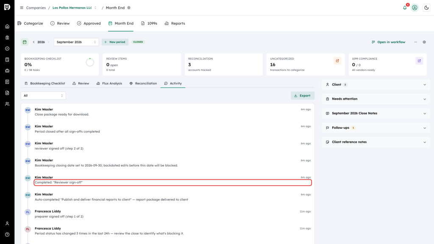This screenshot has height=244, width=434.
Task: Open the team members icon in left sidebar
Action: tap(7, 104)
